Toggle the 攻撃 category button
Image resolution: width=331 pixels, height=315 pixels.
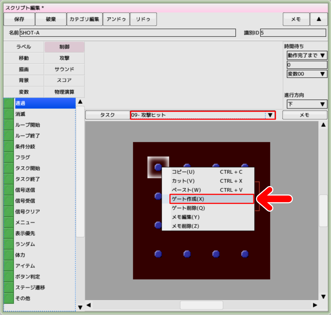[64, 58]
